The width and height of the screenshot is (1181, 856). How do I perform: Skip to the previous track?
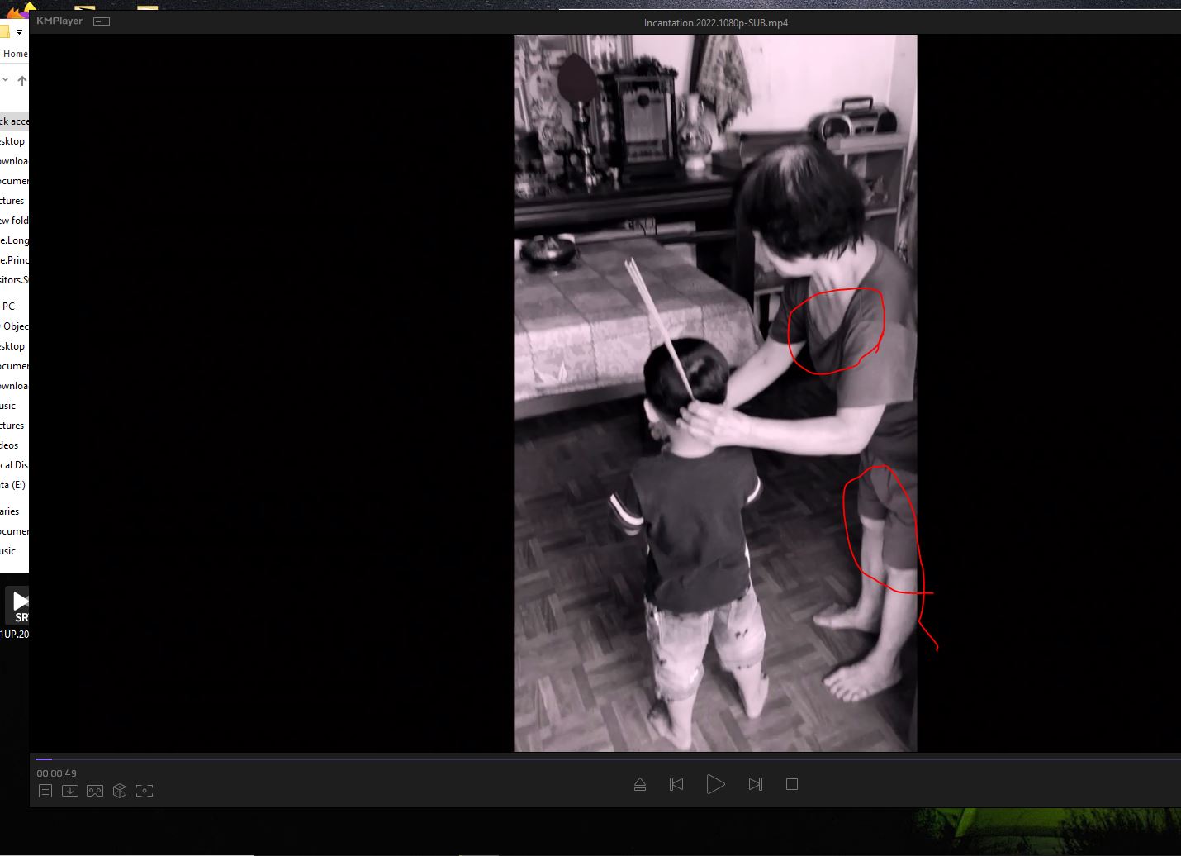pyautogui.click(x=676, y=784)
